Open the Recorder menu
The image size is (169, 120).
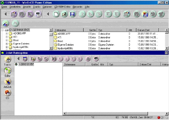click(x=78, y=7)
